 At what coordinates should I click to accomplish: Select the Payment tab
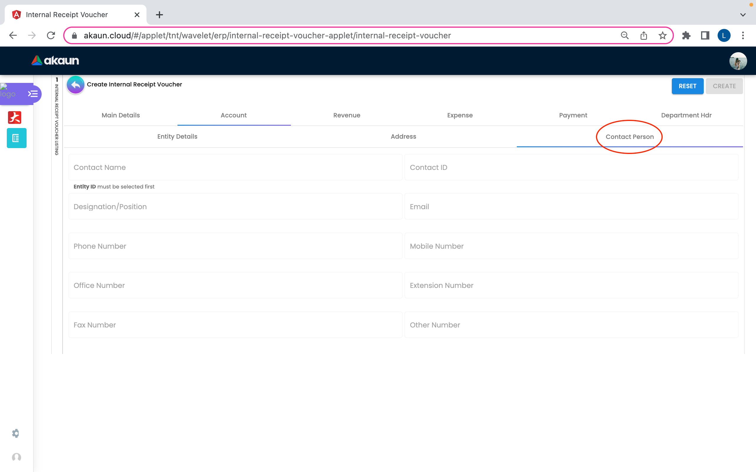pyautogui.click(x=573, y=115)
